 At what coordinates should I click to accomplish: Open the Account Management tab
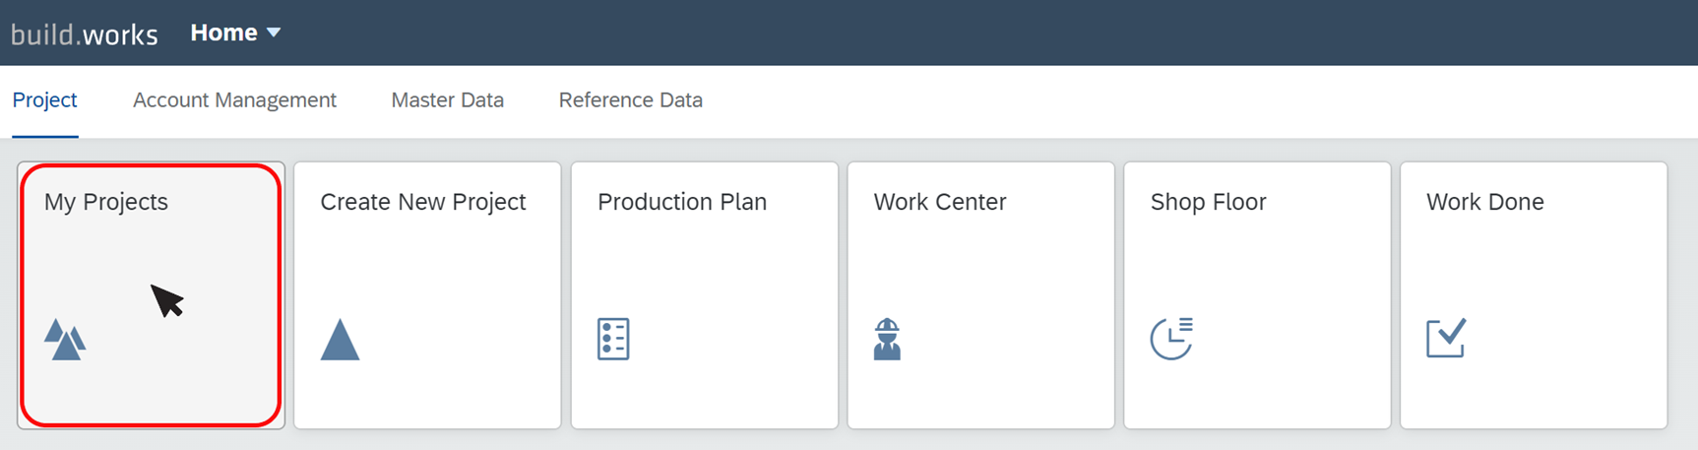pyautogui.click(x=234, y=100)
